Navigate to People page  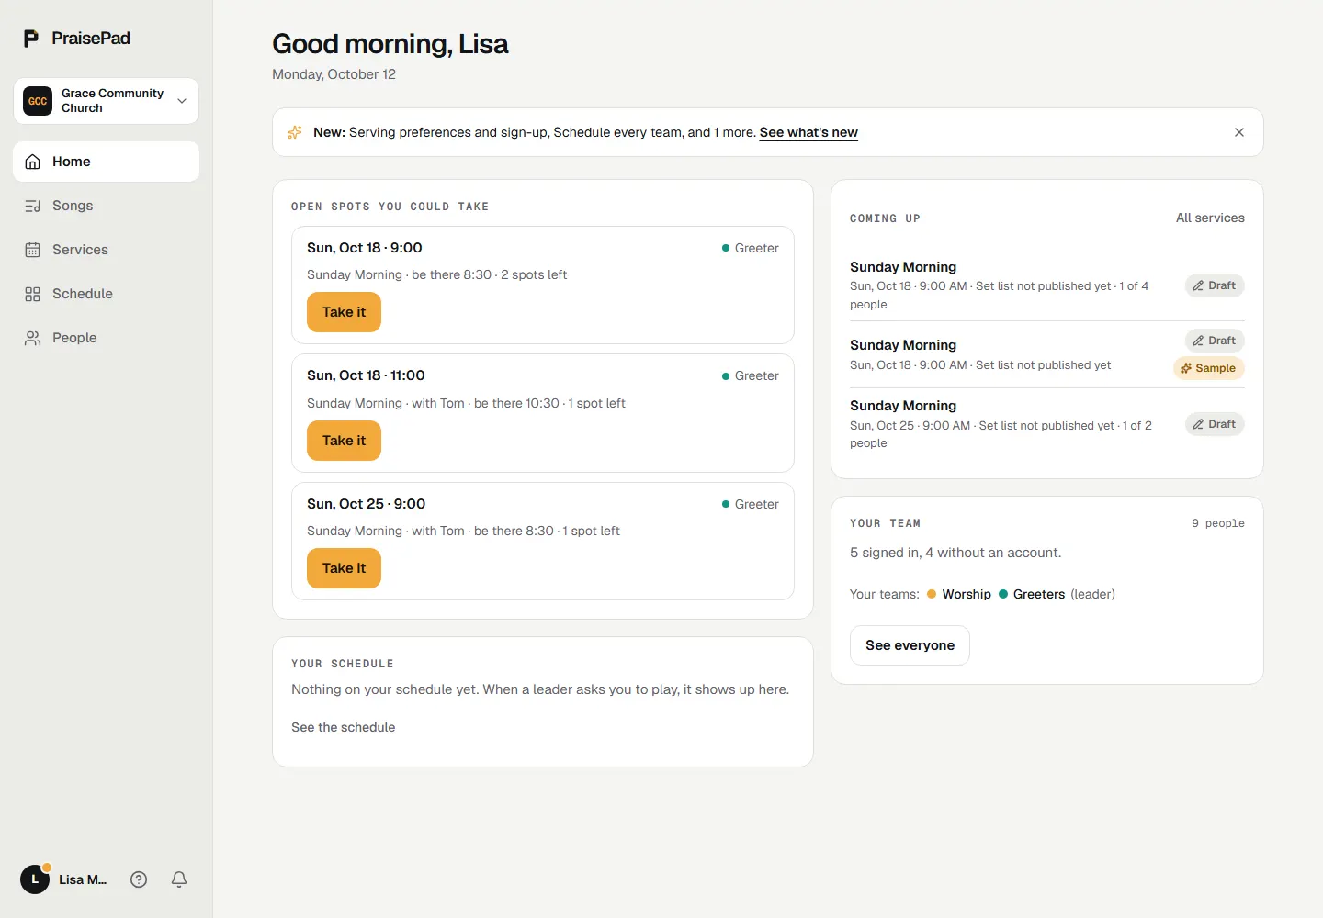tap(107, 338)
